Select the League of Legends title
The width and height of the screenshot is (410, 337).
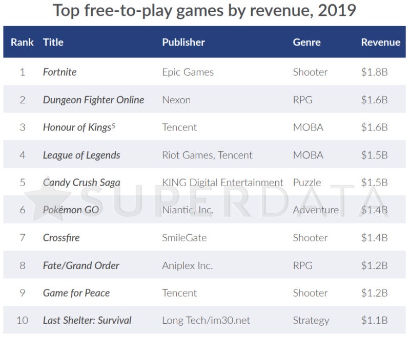coord(81,155)
